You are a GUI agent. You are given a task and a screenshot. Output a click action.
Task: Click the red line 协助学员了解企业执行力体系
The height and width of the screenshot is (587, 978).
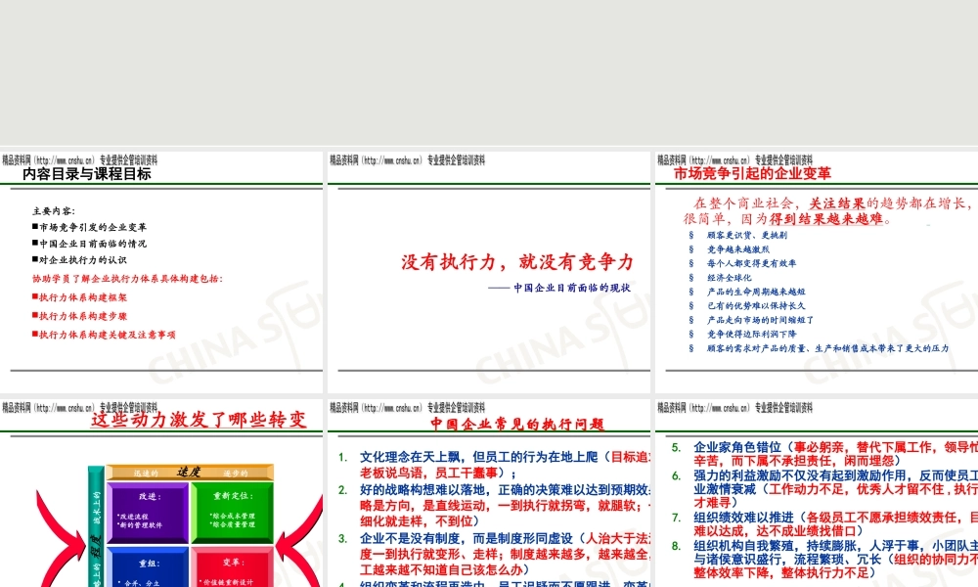tap(127, 278)
